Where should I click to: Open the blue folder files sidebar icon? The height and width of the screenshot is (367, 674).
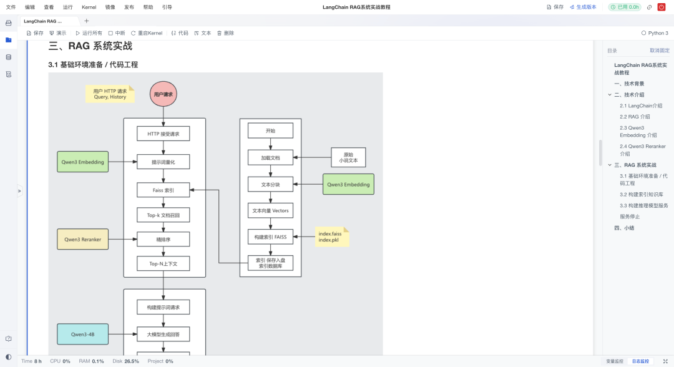[9, 40]
